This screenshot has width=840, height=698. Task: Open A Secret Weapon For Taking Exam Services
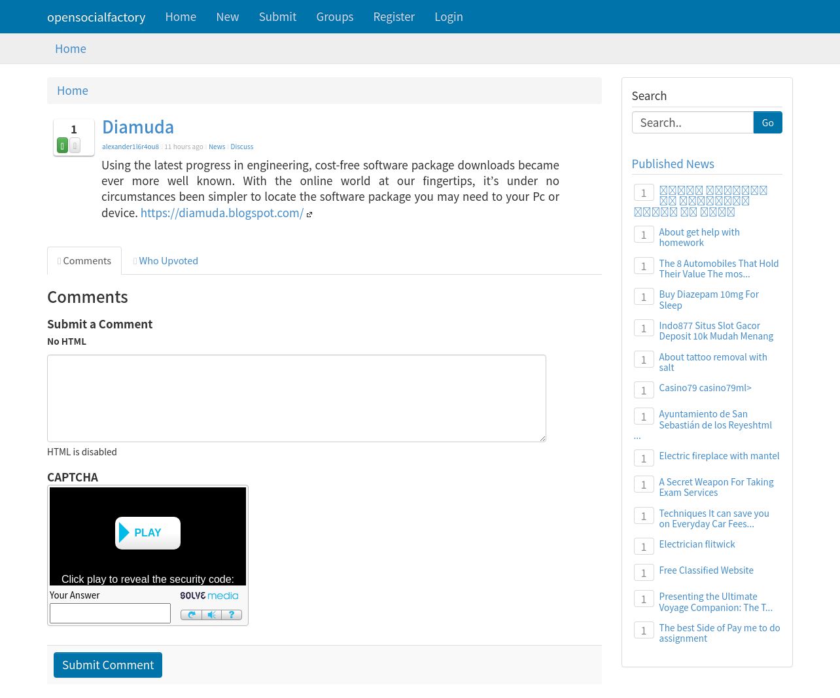click(x=716, y=487)
